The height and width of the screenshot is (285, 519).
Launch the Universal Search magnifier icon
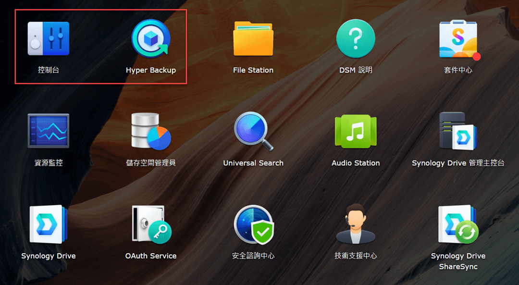pyautogui.click(x=254, y=131)
